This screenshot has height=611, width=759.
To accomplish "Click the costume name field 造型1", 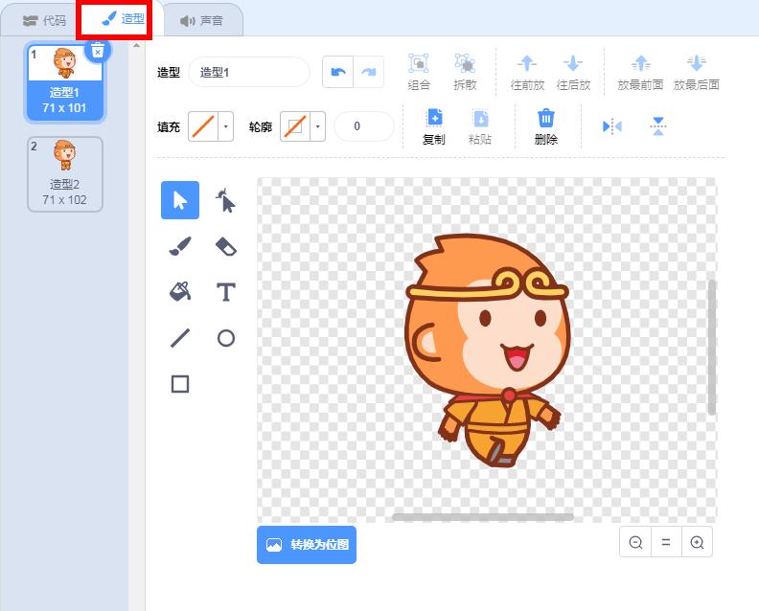I will click(249, 72).
